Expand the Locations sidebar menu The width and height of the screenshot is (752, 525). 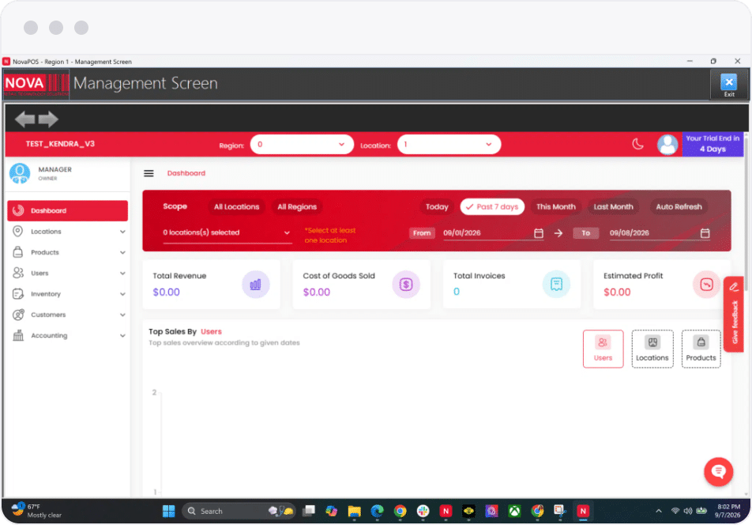(x=68, y=232)
